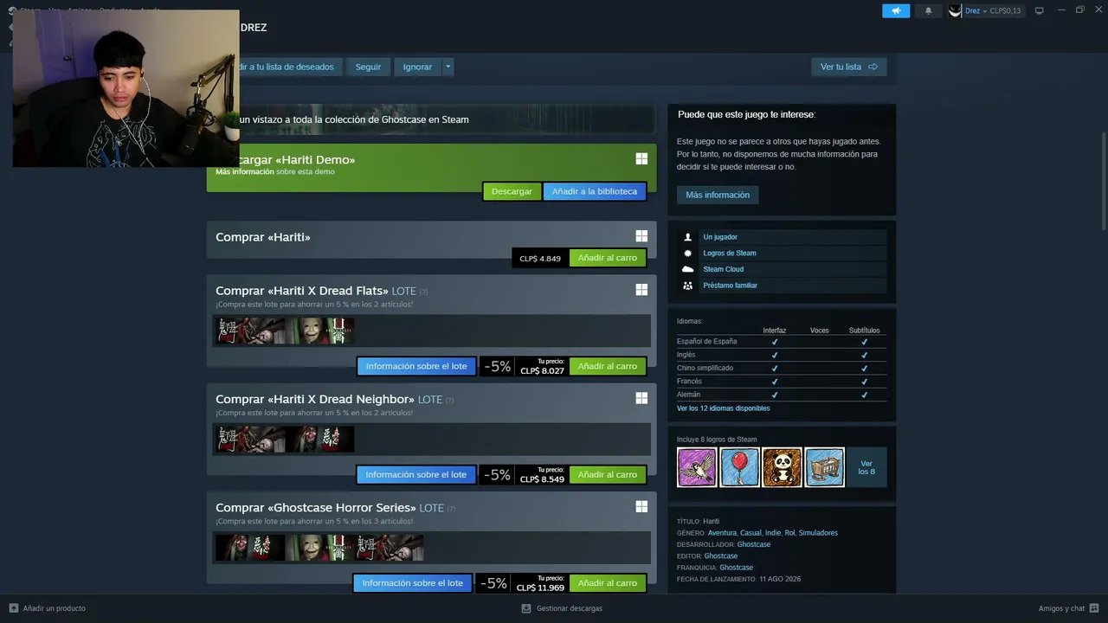Click the plus icon for Añadir un producto
The image size is (1108, 623).
[13, 608]
